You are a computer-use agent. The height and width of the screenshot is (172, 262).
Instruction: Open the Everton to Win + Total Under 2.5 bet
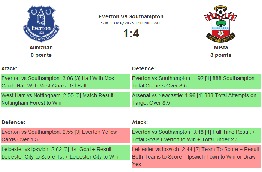coord(196,135)
